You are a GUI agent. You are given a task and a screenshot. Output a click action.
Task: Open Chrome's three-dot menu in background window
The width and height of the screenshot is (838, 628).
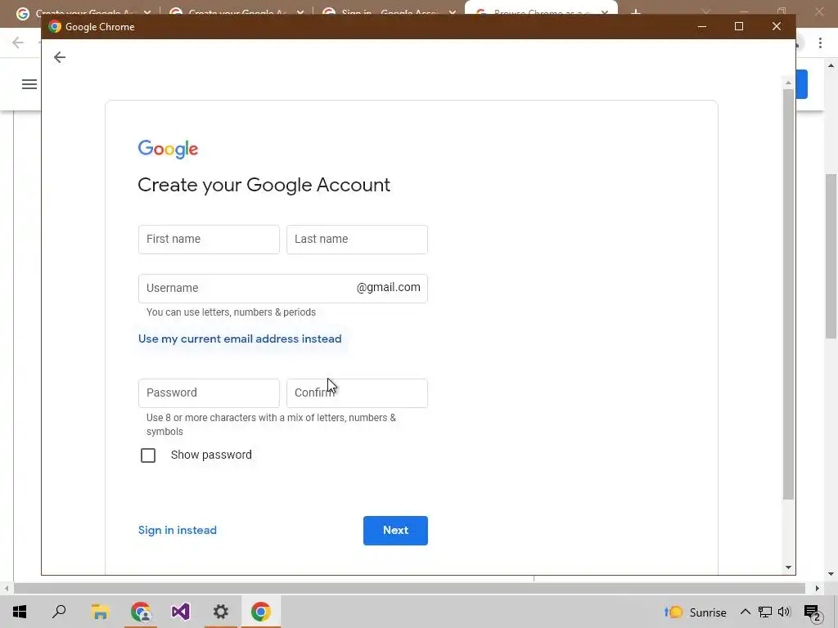[820, 43]
